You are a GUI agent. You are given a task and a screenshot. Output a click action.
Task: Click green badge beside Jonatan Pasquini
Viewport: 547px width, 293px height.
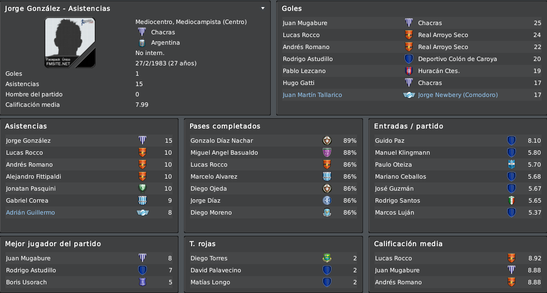coord(142,188)
